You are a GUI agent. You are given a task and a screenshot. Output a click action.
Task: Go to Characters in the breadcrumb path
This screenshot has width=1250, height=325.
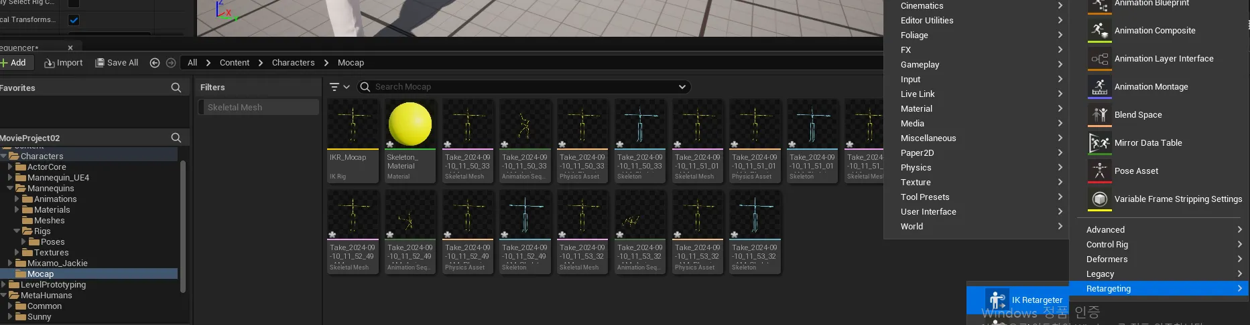coord(293,63)
